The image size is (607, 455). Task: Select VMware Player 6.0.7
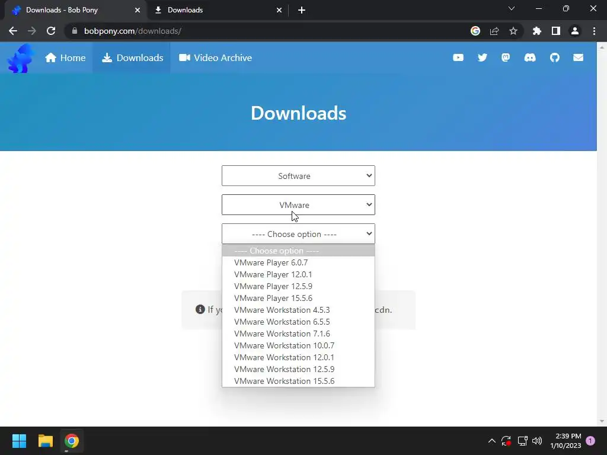298,262
